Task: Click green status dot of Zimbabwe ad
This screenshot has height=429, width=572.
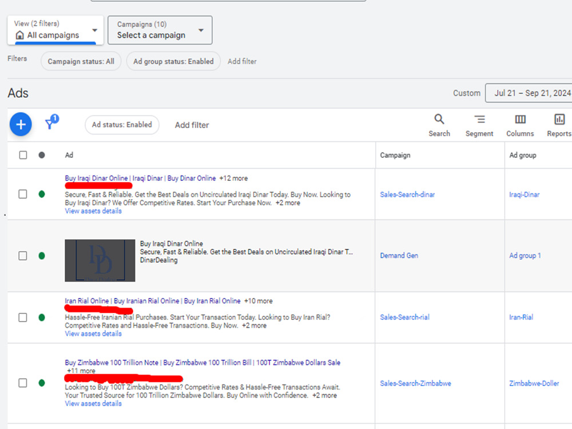Action: (42, 383)
